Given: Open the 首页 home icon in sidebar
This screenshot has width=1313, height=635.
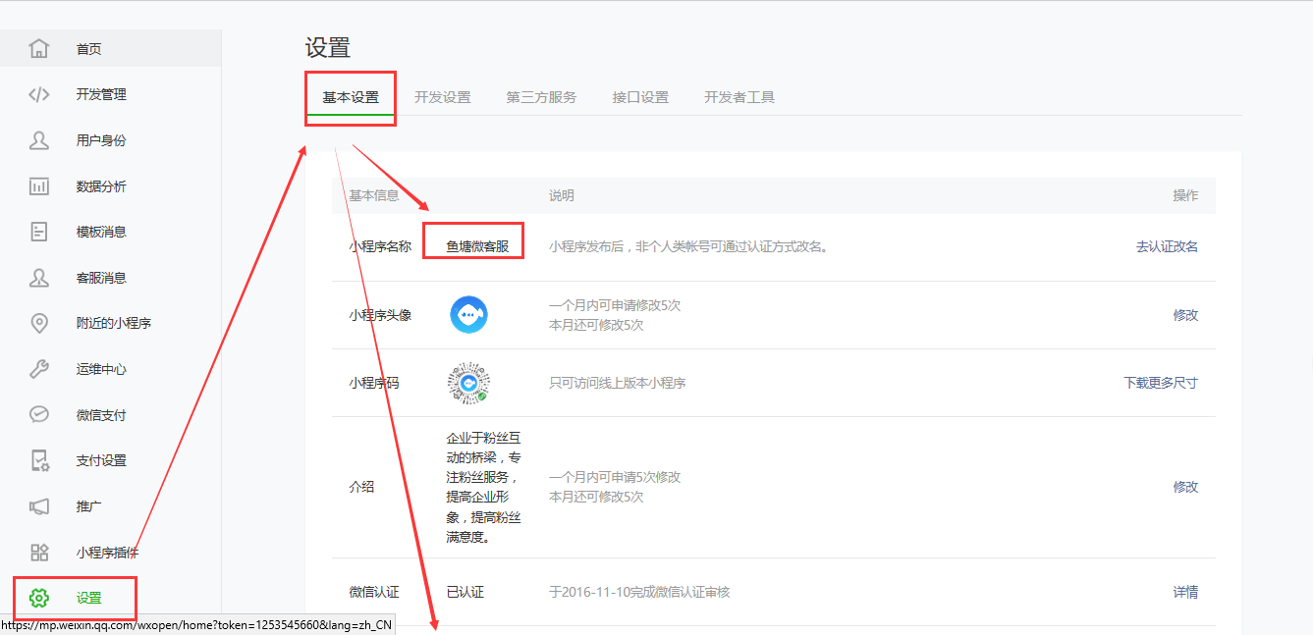Looking at the screenshot, I should point(39,48).
